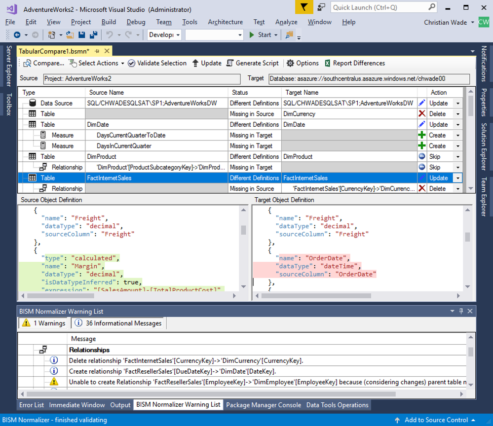The height and width of the screenshot is (426, 493).
Task: Click the Compare toolbar icon
Action: click(x=27, y=63)
